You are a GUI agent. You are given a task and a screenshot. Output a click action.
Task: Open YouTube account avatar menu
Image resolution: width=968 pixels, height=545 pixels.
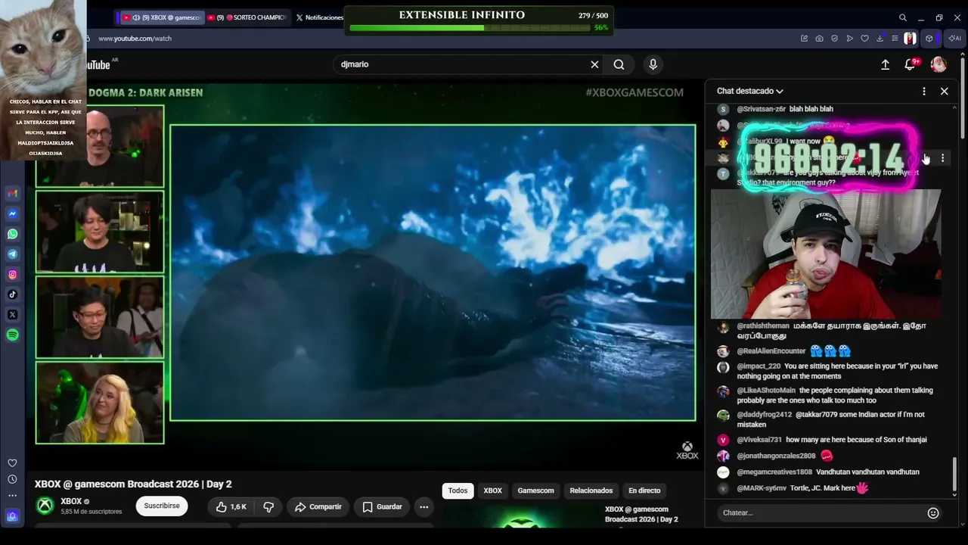tap(939, 64)
